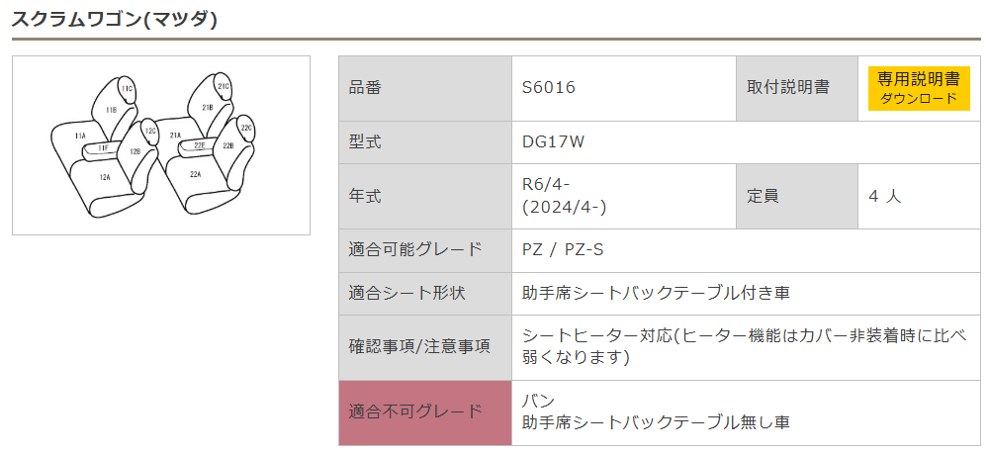This screenshot has width=990, height=456.
Task: Select rear headrest 21C in the diagram
Action: click(224, 86)
